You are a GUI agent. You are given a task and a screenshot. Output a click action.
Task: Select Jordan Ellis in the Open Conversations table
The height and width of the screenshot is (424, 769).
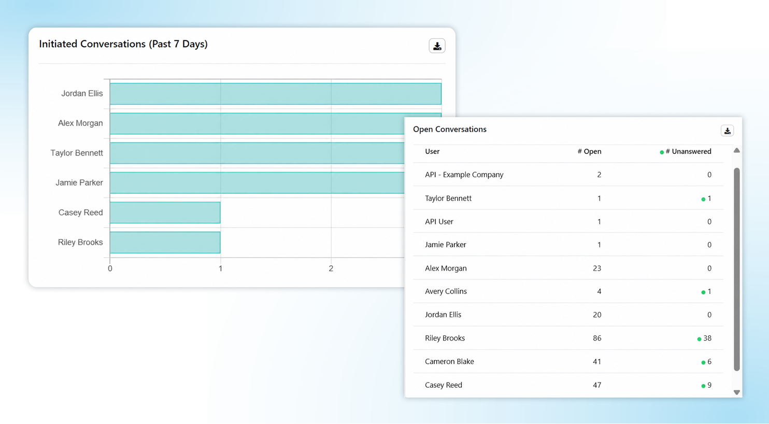(x=568, y=315)
